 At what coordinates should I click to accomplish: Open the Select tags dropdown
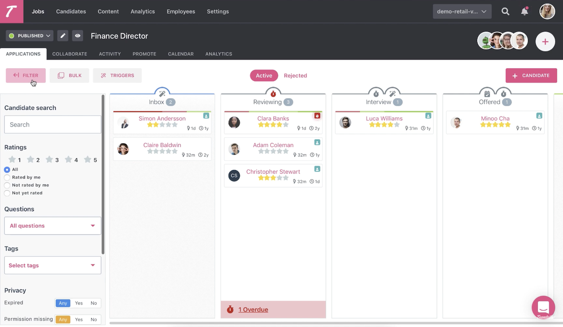click(53, 265)
